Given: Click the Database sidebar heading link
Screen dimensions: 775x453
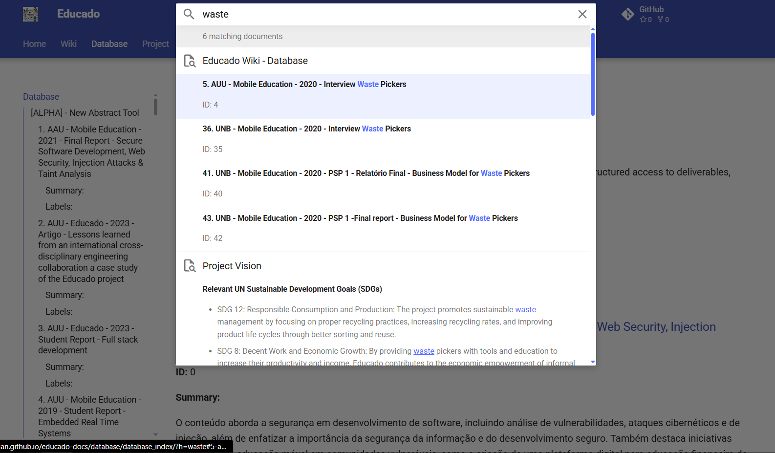Looking at the screenshot, I should (41, 97).
